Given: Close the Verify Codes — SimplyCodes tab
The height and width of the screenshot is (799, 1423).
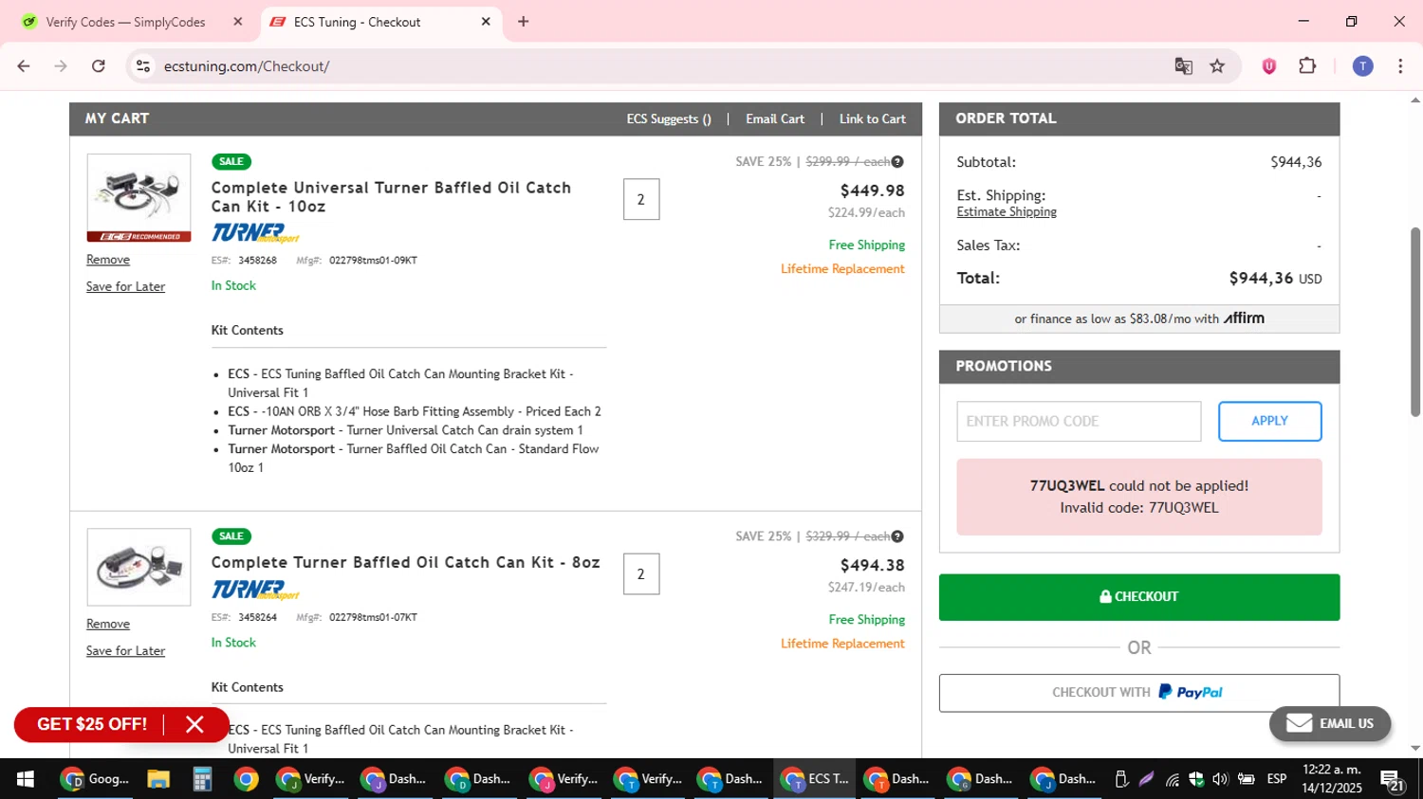Looking at the screenshot, I should (238, 21).
